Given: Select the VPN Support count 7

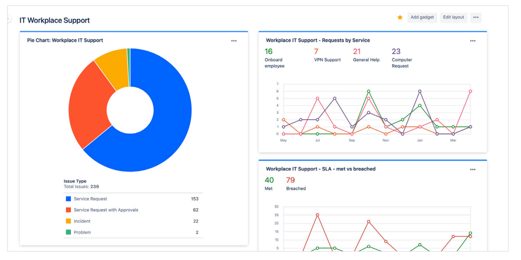Looking at the screenshot, I should point(316,52).
